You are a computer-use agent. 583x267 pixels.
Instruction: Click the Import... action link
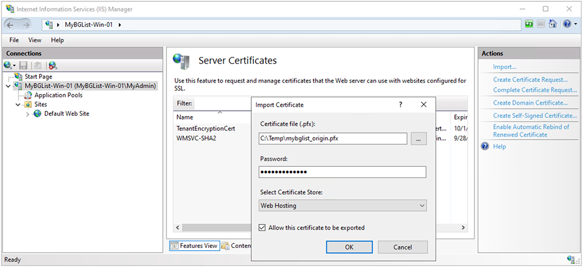(x=505, y=67)
